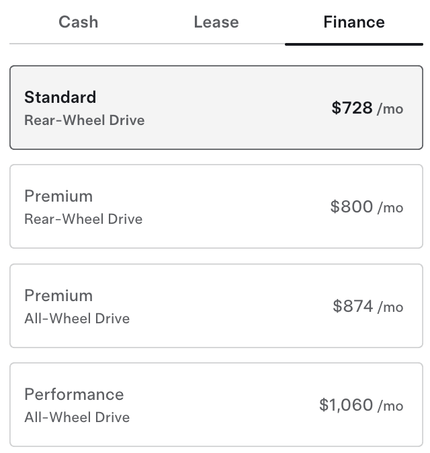Click "All-Wheel Drive" subtitle under Premium

(77, 319)
